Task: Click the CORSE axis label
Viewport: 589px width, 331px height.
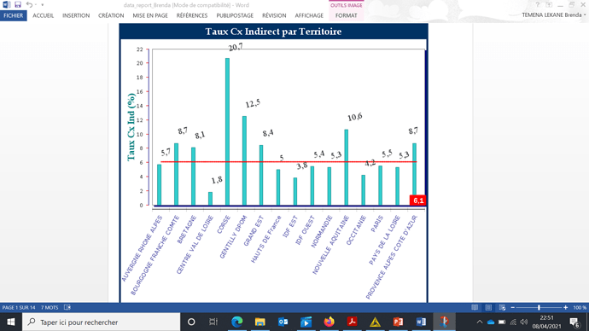Action: (x=224, y=225)
